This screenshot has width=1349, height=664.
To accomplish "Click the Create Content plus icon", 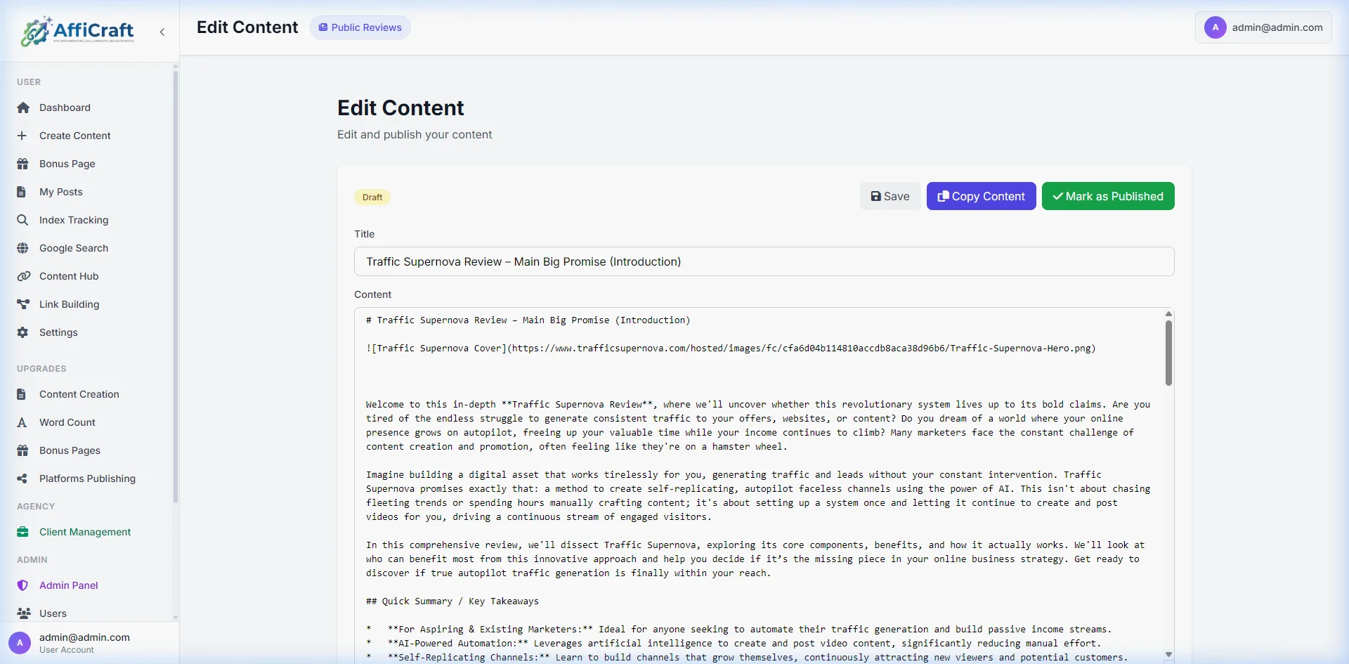I will pyautogui.click(x=23, y=136).
